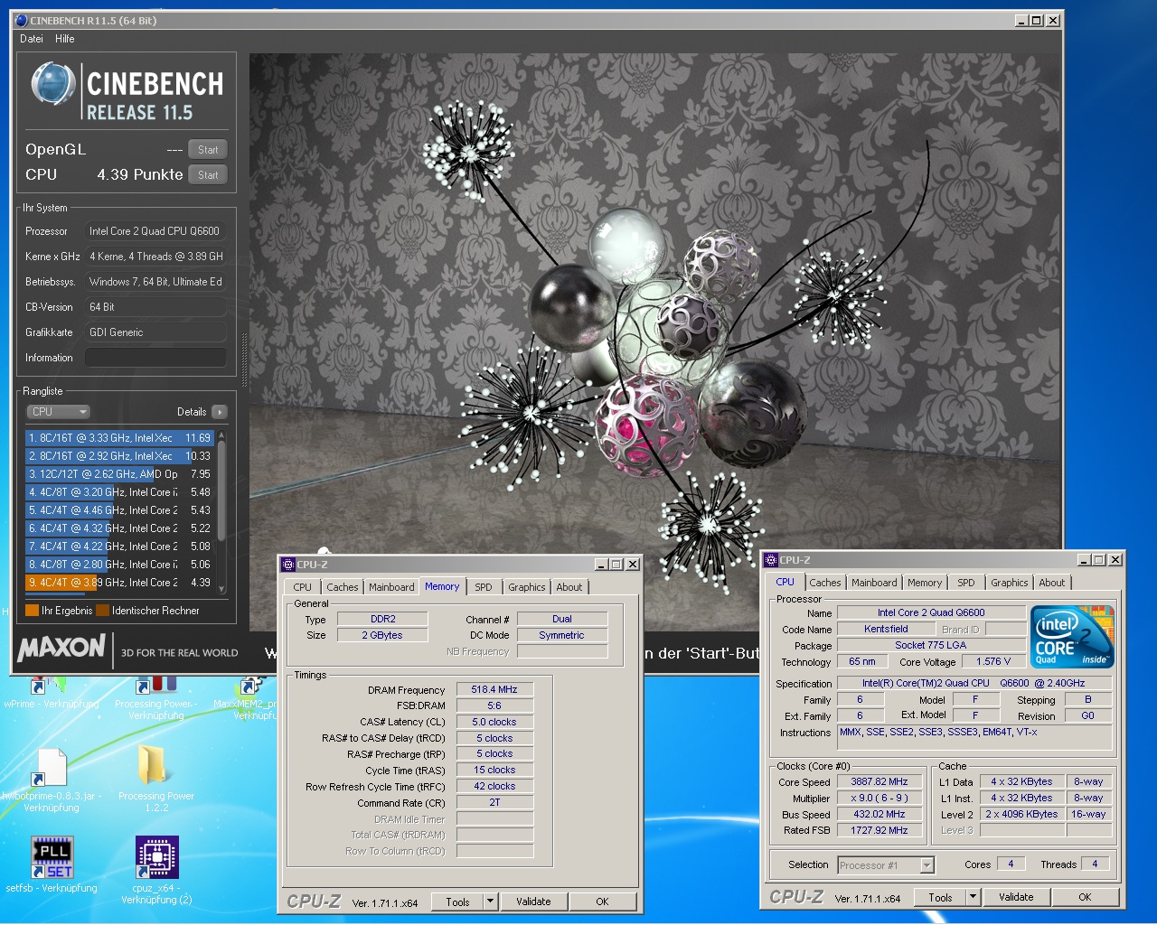Open Graphics tab in Memory CPU-Z window

point(527,587)
